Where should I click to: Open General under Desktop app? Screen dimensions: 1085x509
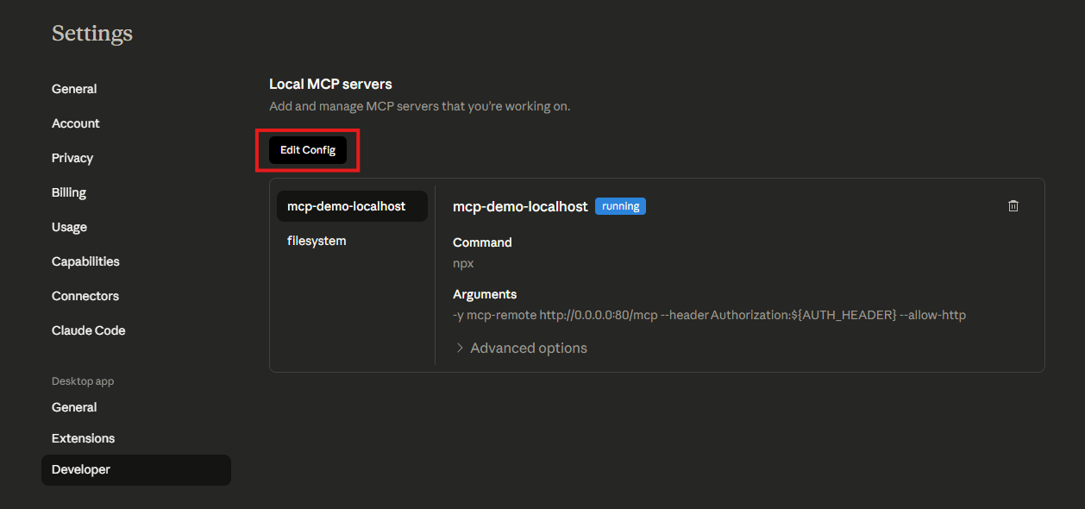74,407
